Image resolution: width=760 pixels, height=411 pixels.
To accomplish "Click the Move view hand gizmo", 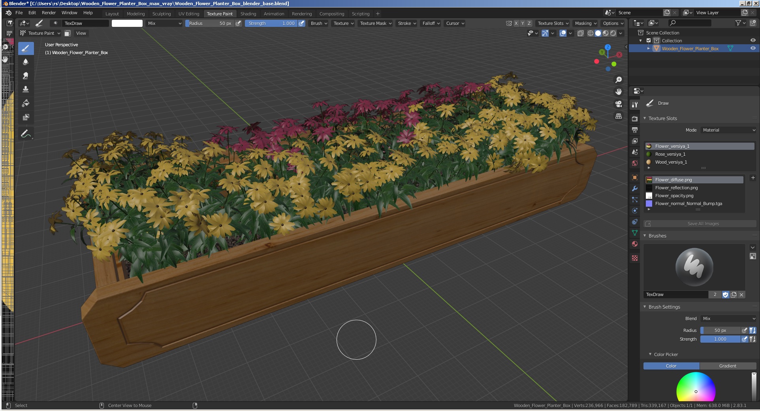I will pos(619,92).
